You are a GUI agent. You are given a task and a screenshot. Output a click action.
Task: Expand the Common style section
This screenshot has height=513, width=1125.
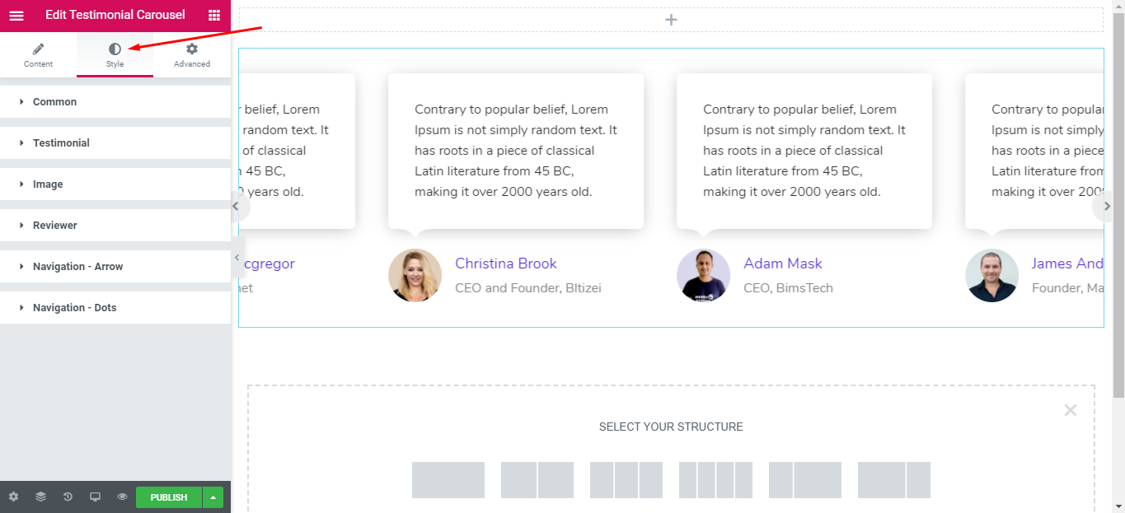[x=115, y=102]
